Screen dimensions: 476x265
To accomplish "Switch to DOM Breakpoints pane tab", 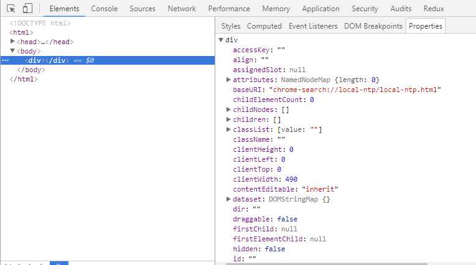I will tap(373, 26).
